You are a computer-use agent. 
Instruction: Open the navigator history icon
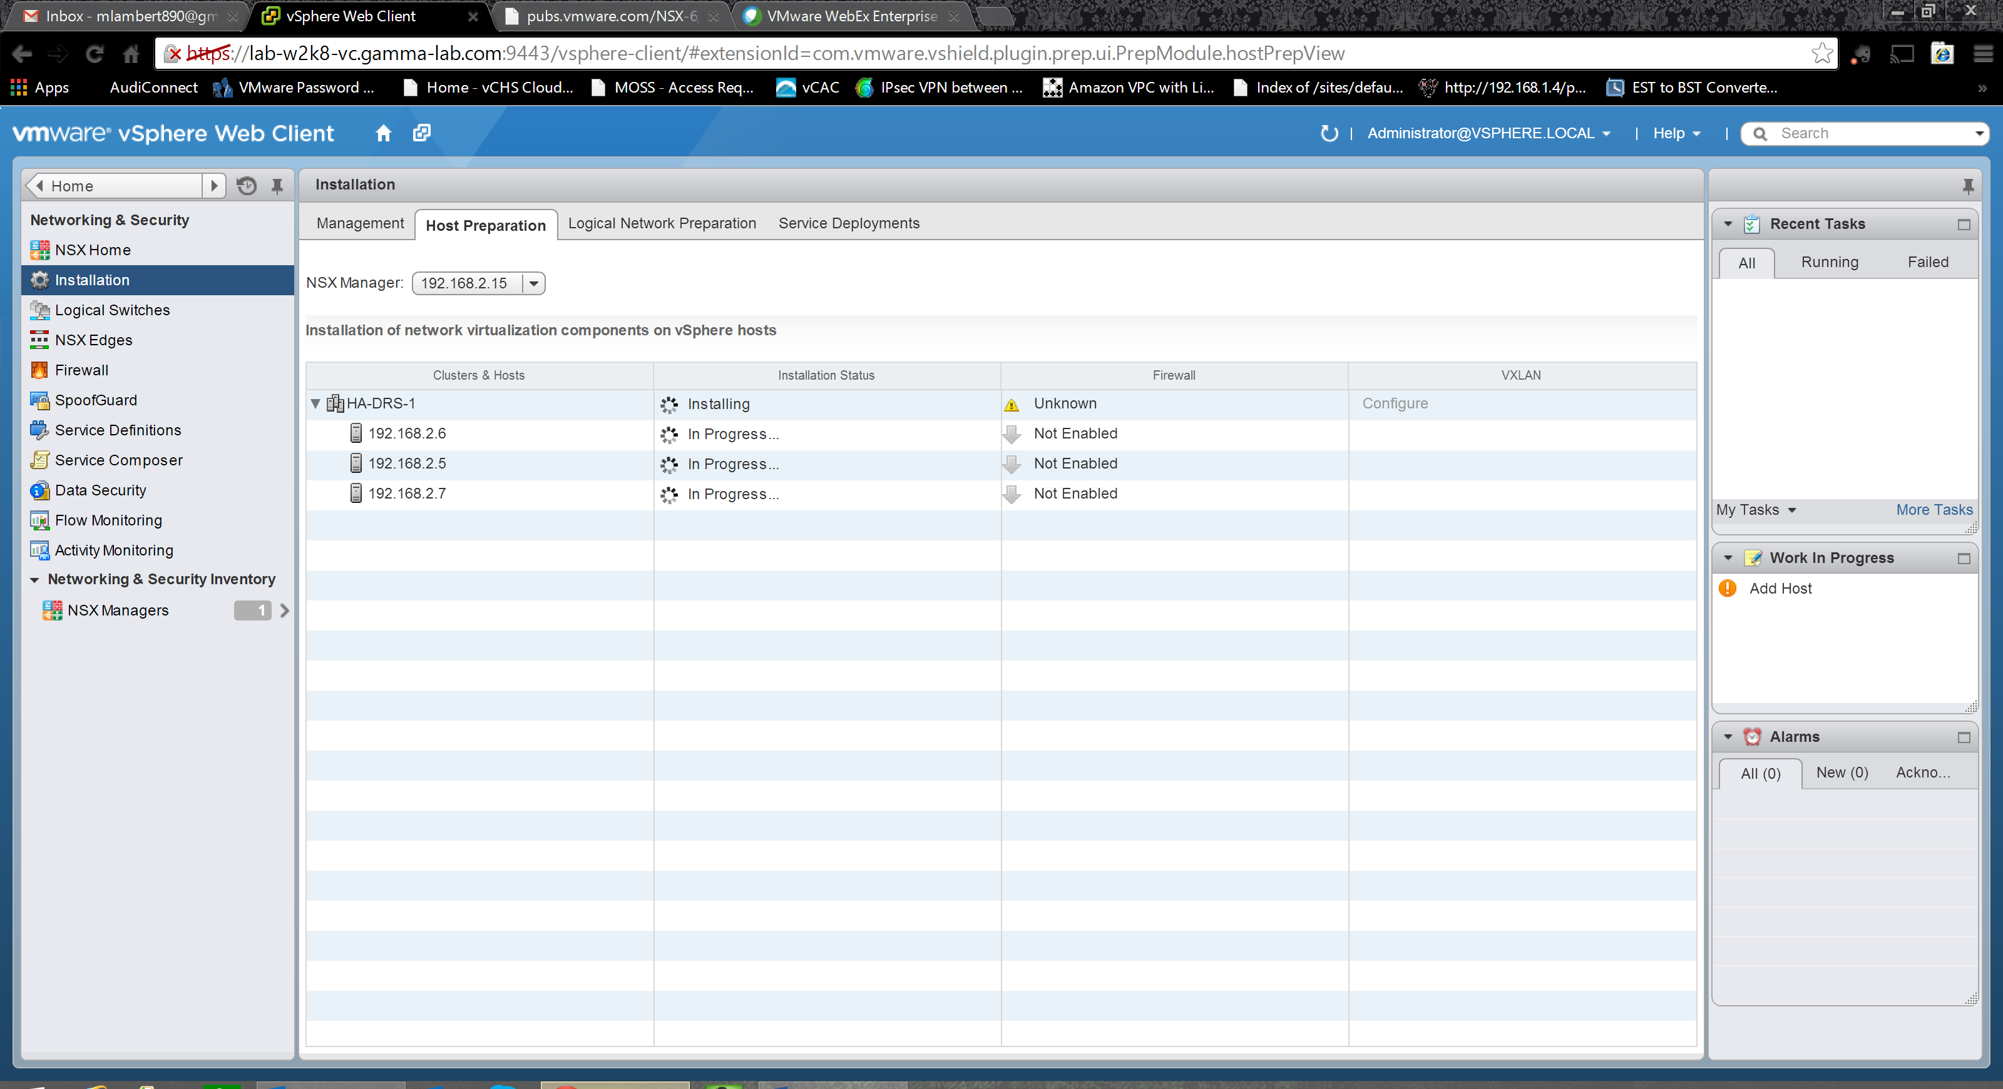(247, 186)
